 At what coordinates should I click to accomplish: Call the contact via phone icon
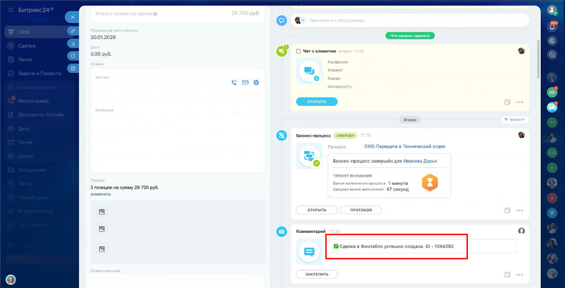pos(234,83)
